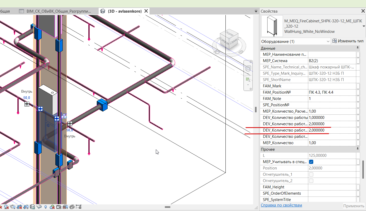Click the camera crop view icon
This screenshot has height=211, width=366.
tap(59, 207)
